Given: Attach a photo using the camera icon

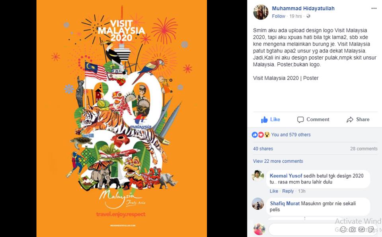Looking at the screenshot, I should (x=352, y=229).
